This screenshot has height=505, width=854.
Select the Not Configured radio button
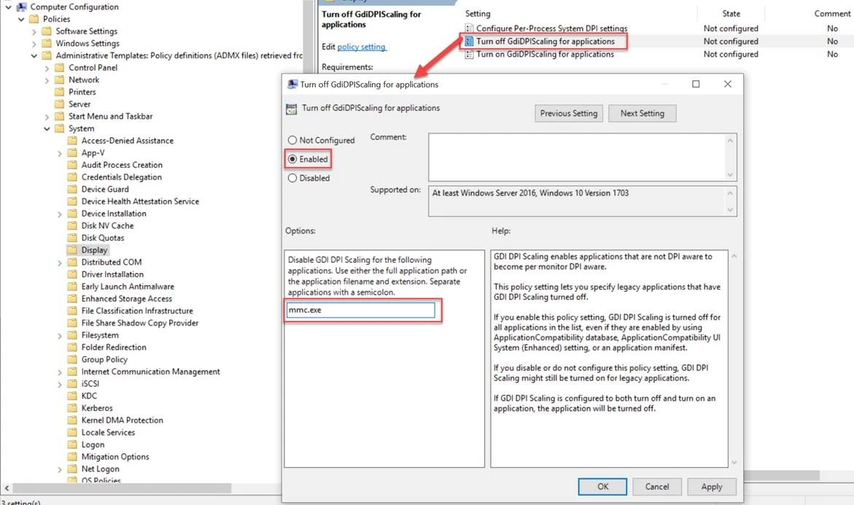292,140
